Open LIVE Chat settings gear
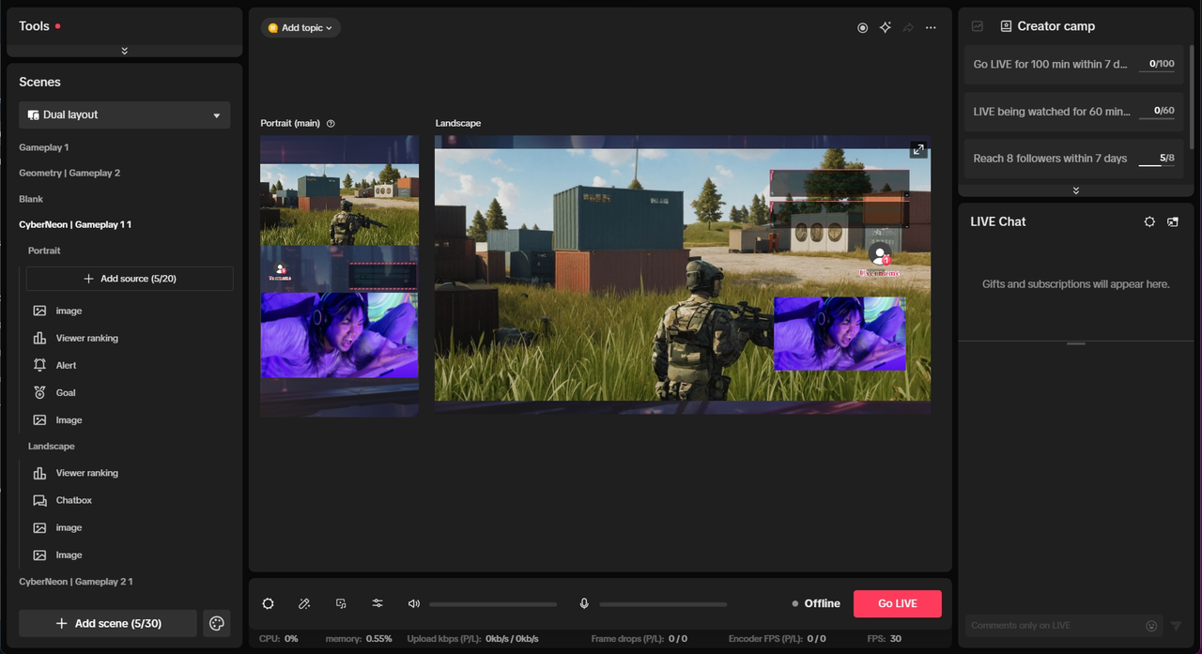 [1149, 221]
